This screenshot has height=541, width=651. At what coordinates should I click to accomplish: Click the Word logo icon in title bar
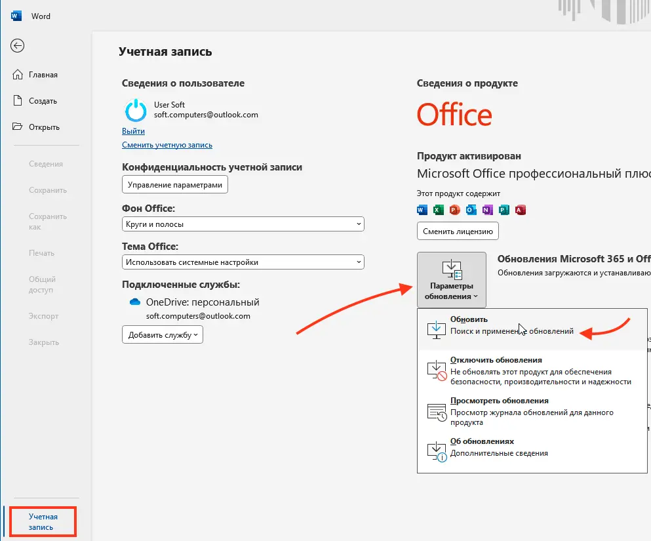[16, 16]
